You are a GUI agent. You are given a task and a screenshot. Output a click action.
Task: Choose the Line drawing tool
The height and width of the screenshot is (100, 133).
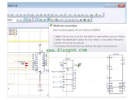click(77, 20)
